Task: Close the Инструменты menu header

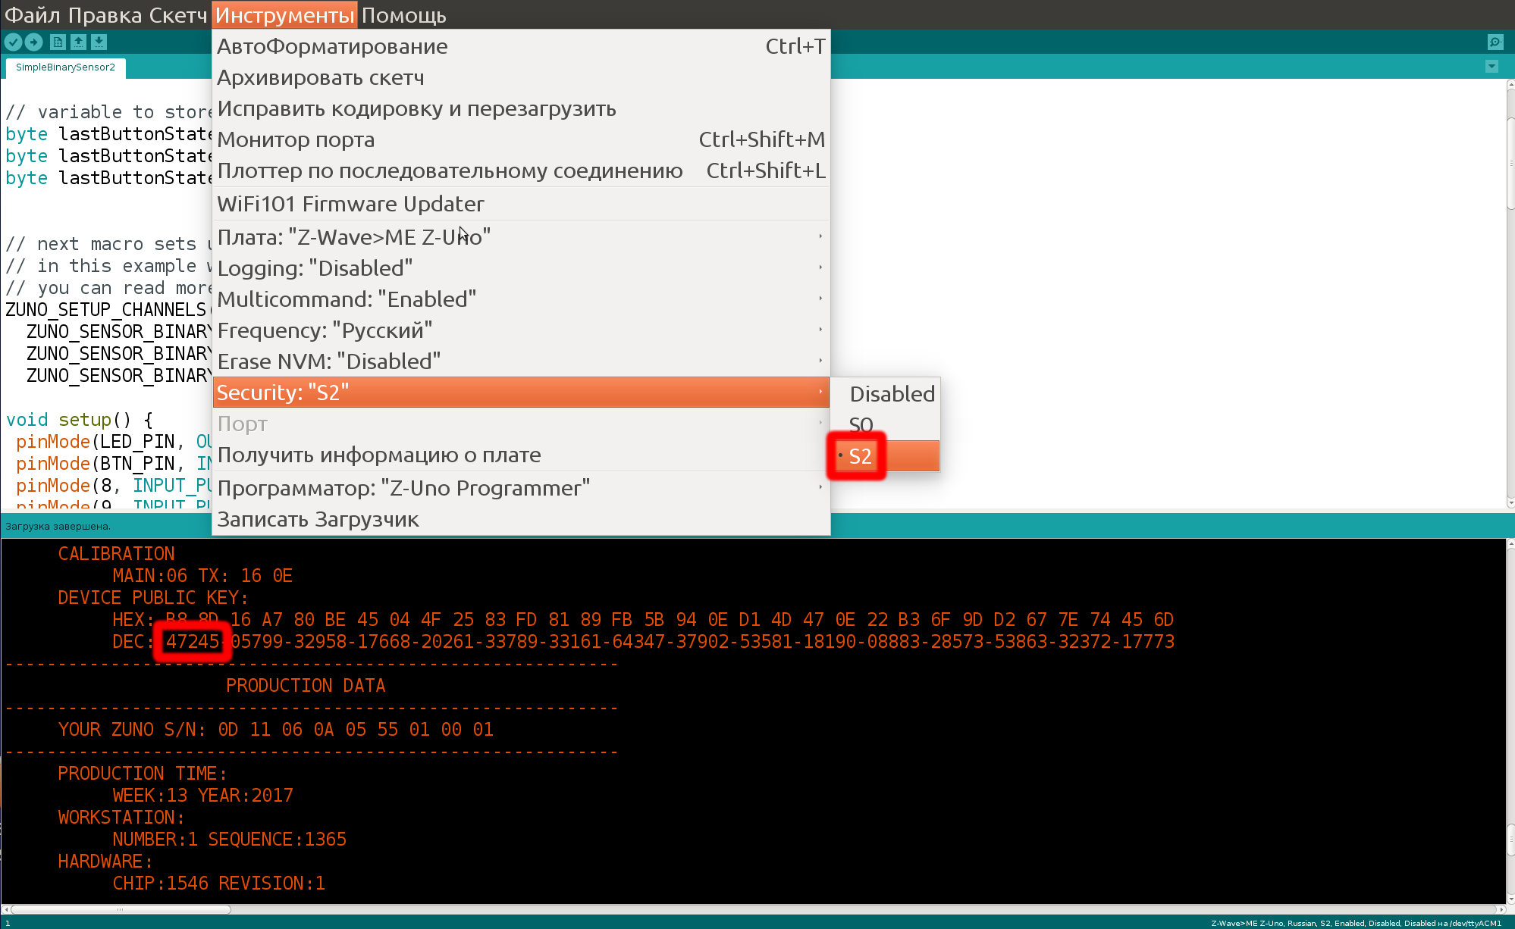Action: point(284,15)
